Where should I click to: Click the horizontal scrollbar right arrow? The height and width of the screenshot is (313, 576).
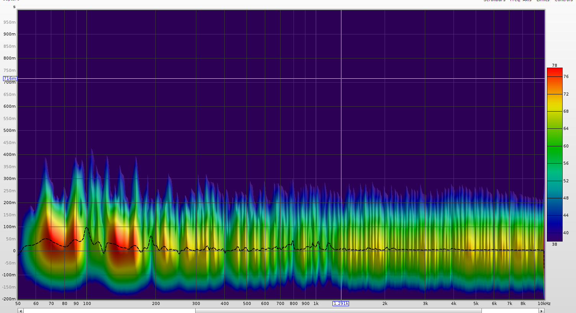(542, 311)
